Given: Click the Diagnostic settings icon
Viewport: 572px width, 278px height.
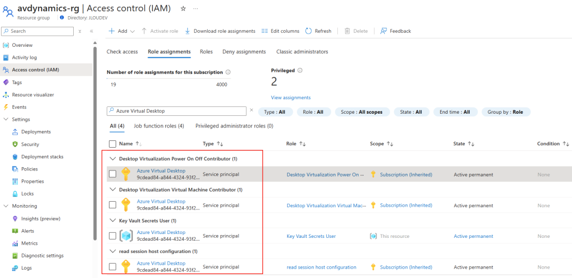Looking at the screenshot, I should [15, 256].
